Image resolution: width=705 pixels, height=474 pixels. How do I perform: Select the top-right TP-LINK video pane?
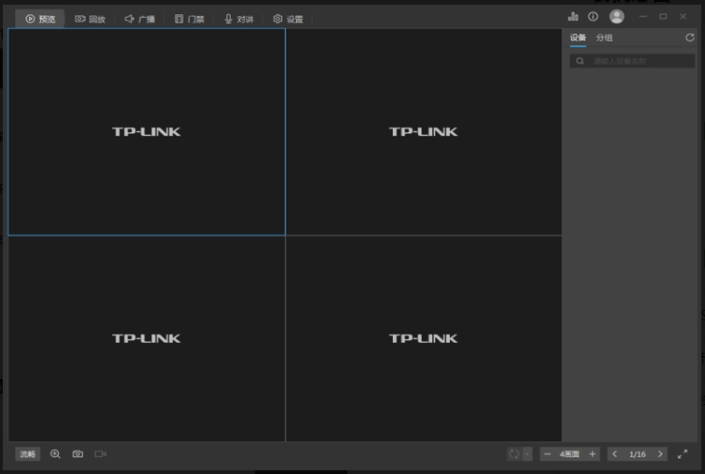tap(424, 131)
